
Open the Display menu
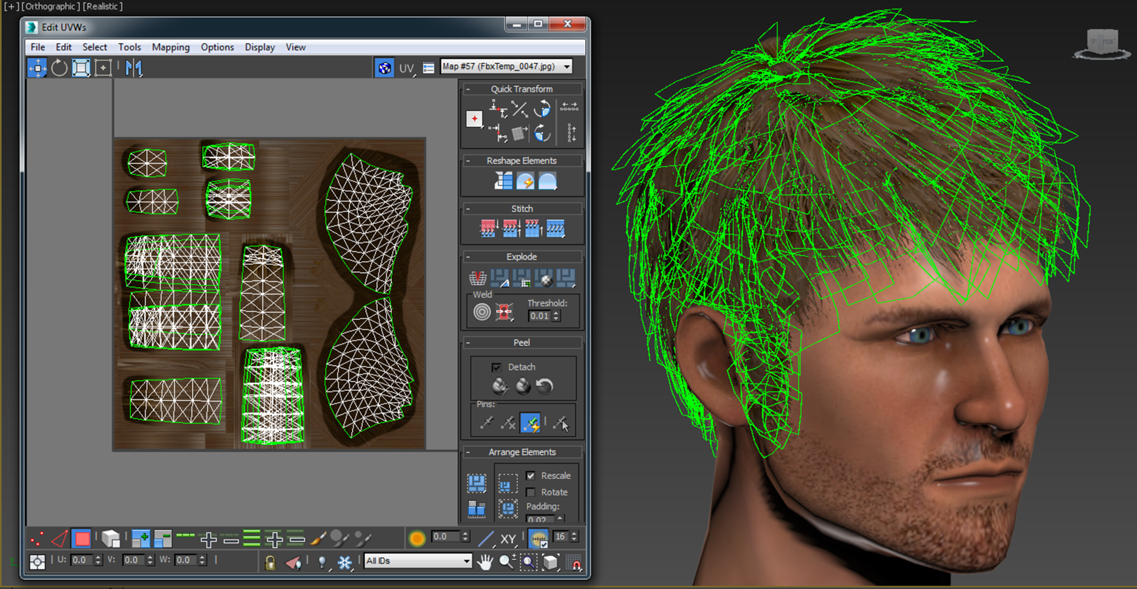(260, 47)
